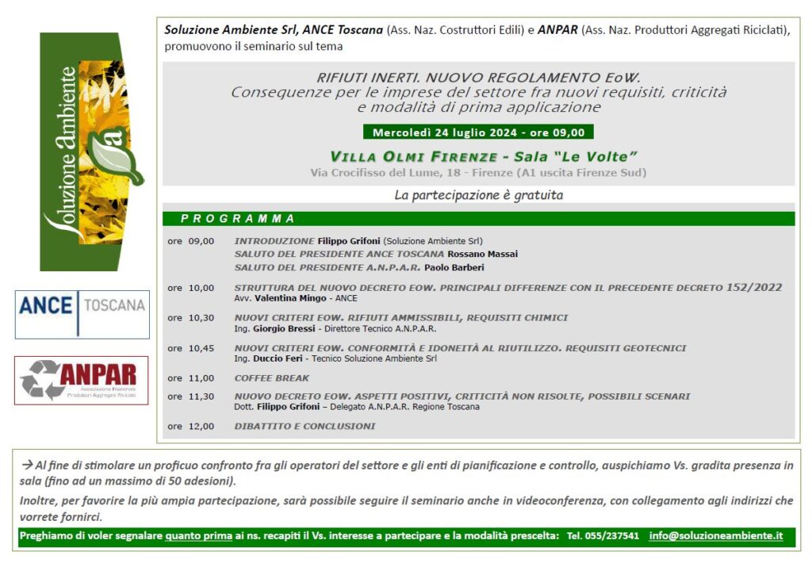
Task: Click speaker "Ing. Giorgio Bressi"
Action: [335, 328]
